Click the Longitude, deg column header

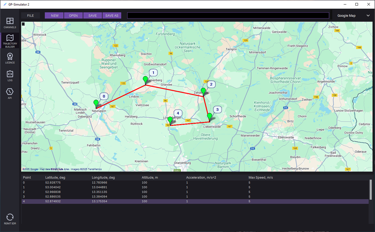(104, 178)
